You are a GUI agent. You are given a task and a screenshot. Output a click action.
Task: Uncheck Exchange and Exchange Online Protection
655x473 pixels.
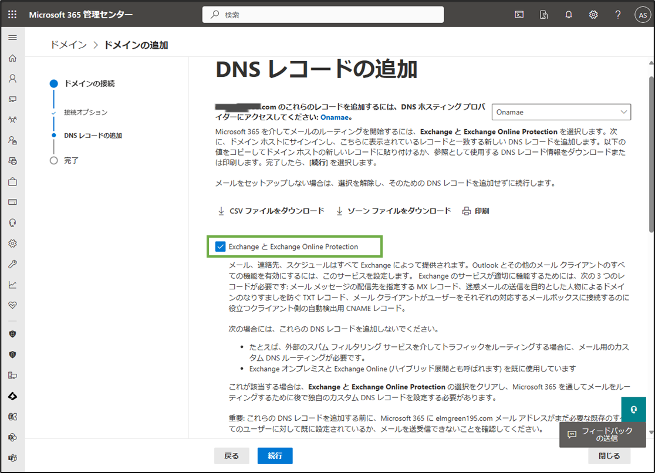coord(220,246)
